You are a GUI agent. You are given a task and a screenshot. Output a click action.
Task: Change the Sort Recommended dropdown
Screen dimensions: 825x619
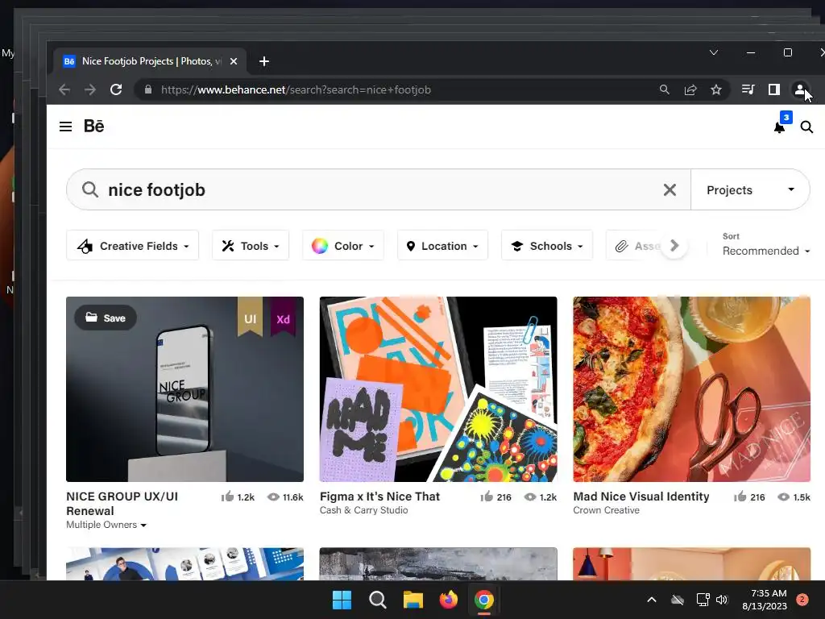[765, 251]
